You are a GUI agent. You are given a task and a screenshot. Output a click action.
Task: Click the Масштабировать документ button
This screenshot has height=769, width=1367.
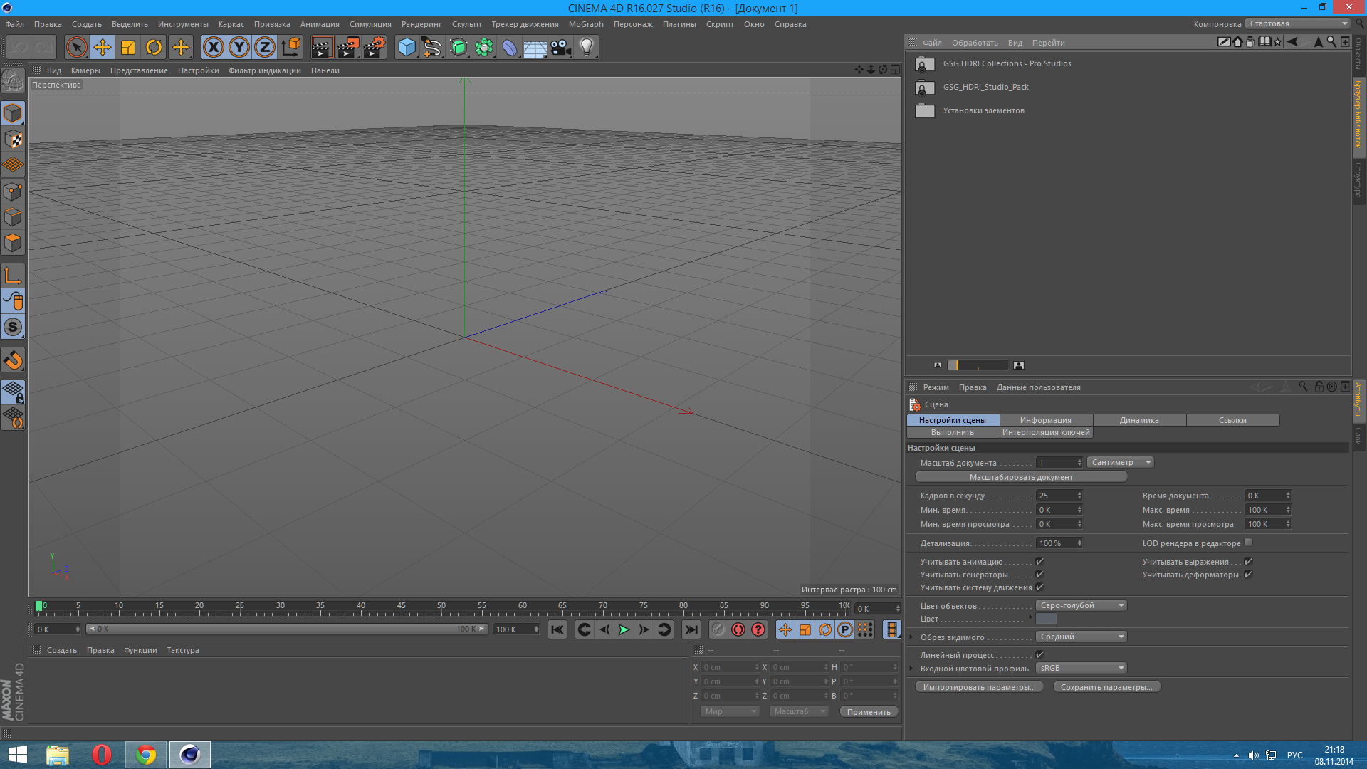pyautogui.click(x=1020, y=477)
